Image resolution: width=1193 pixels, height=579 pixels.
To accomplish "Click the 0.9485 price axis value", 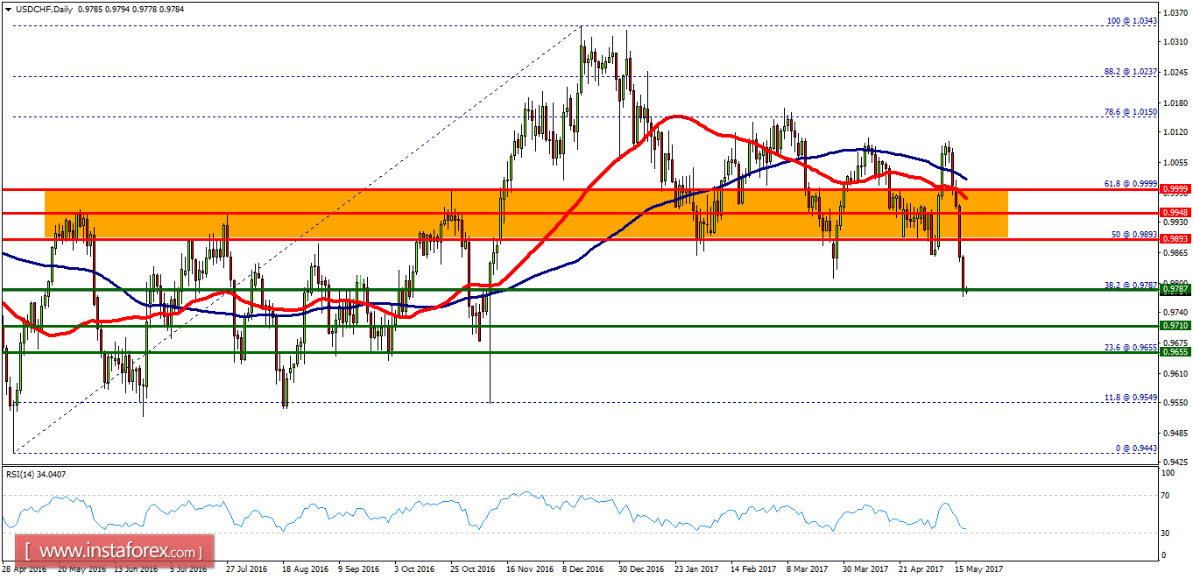I will click(1175, 433).
